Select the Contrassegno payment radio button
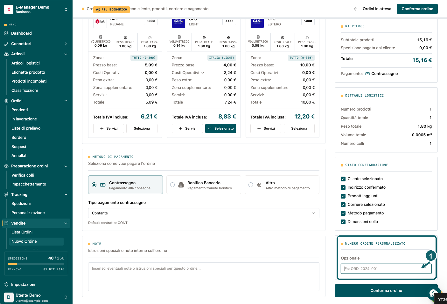This screenshot has width=447, height=304. [x=94, y=185]
